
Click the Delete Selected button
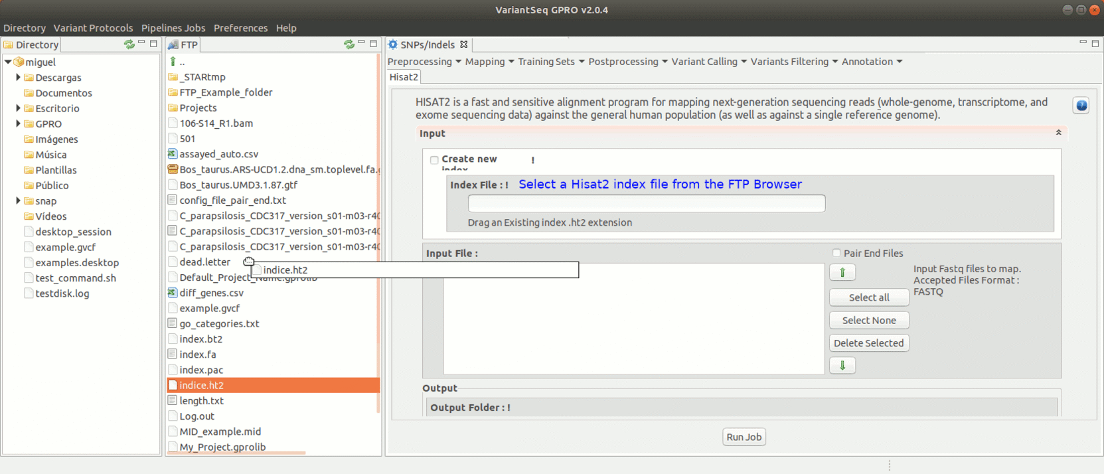click(868, 343)
